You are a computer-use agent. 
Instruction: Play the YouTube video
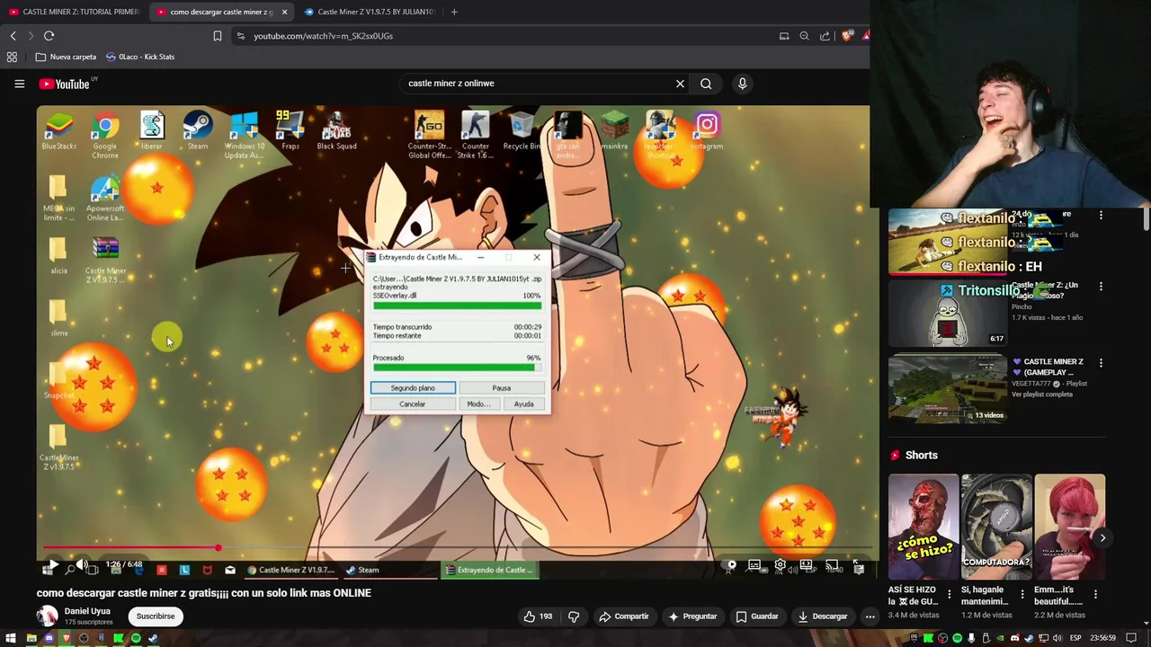53,565
